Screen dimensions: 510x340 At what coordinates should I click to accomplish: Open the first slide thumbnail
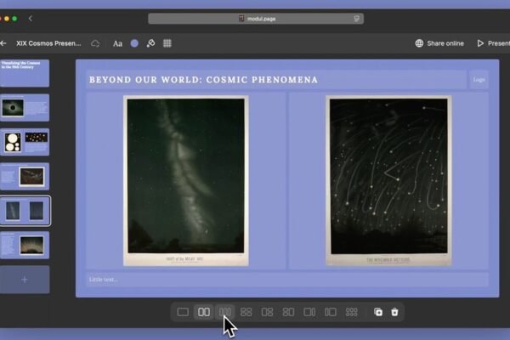(25, 73)
